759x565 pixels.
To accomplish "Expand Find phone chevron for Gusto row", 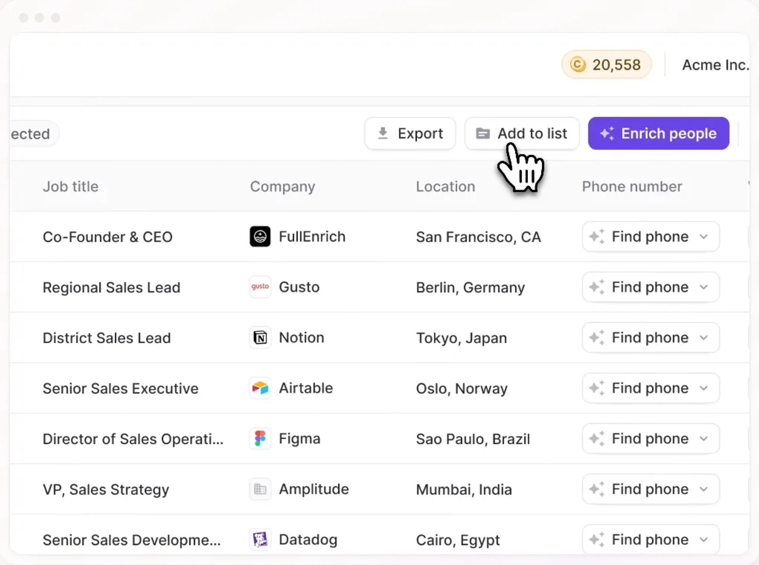I will pyautogui.click(x=704, y=287).
